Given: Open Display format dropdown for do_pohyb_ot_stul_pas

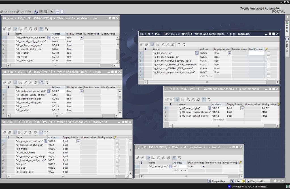Looking at the screenshot, I should 78,141.
